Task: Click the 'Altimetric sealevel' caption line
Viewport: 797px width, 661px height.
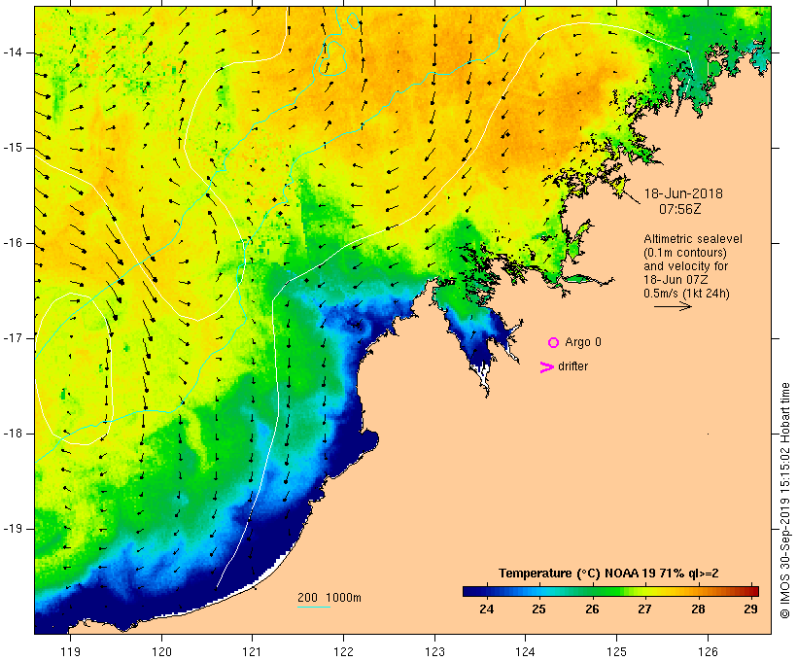Action: [x=693, y=239]
